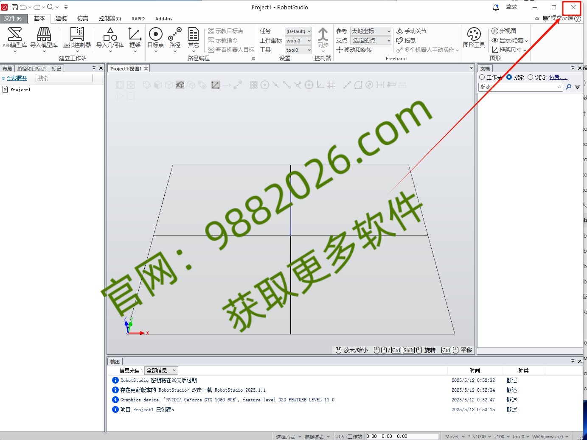Select Project1 in the layout tree
This screenshot has height=440, width=587.
(20, 90)
